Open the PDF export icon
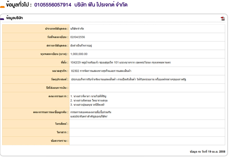This screenshot has height=157, width=230. [223, 19]
